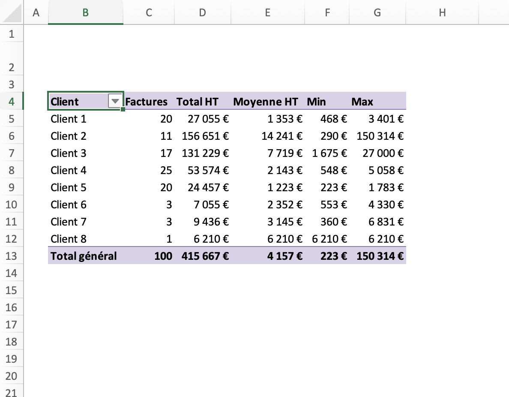This screenshot has height=397, width=509.
Task: Select column F header
Action: coord(327,12)
